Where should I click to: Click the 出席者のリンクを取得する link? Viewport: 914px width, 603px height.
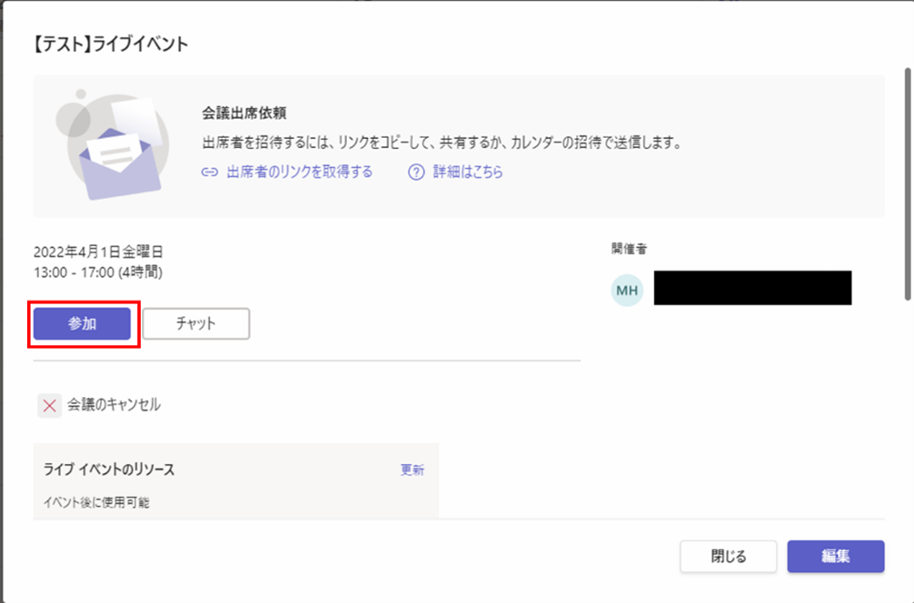(x=299, y=173)
